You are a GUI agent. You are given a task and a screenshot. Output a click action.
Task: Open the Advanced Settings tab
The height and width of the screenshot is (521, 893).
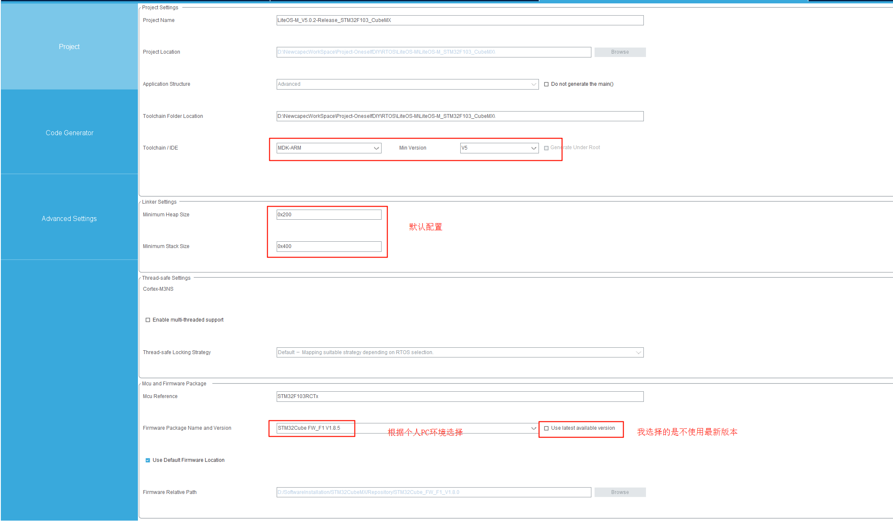tap(69, 218)
